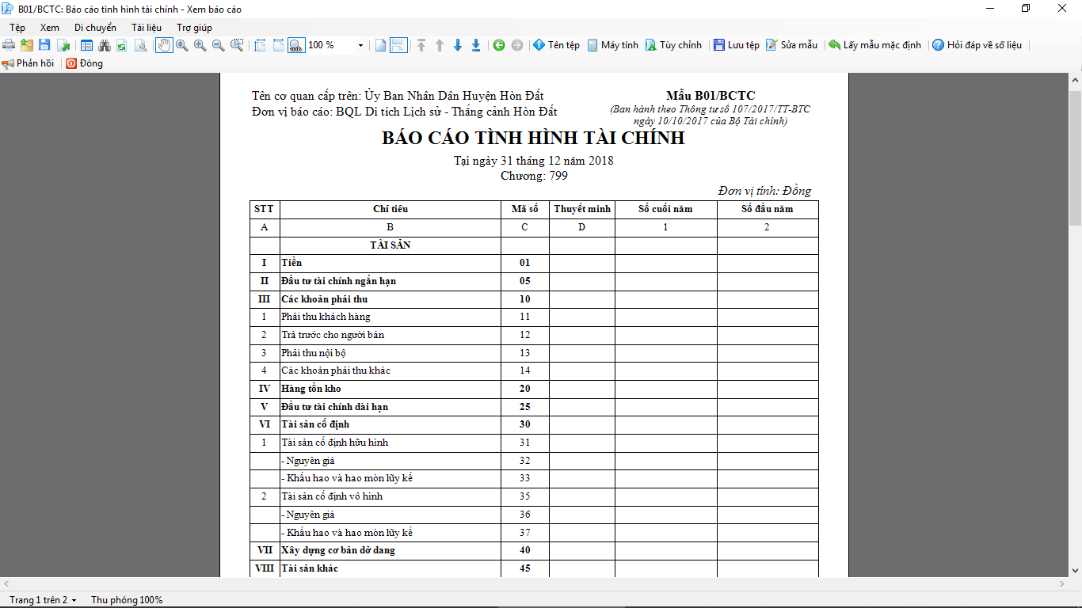Select the Hand pan tool
Viewport: 1082px width, 608px height.
164,45
